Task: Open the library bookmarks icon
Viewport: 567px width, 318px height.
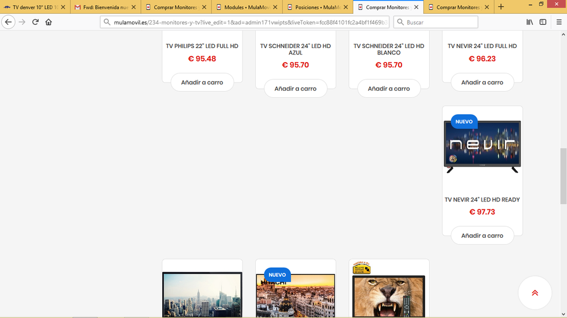Action: (x=530, y=22)
